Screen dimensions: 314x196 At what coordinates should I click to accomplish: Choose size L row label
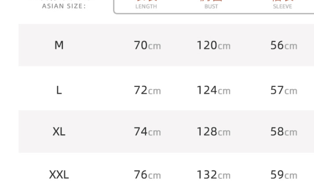[59, 91]
